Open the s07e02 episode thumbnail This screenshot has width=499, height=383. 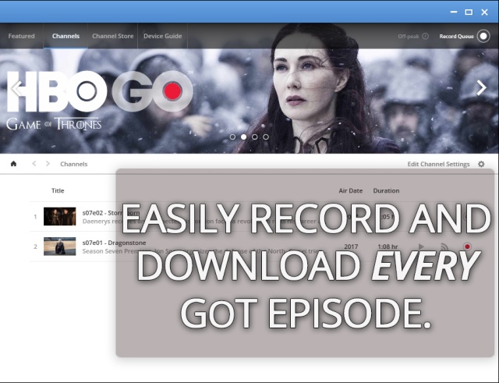point(60,217)
